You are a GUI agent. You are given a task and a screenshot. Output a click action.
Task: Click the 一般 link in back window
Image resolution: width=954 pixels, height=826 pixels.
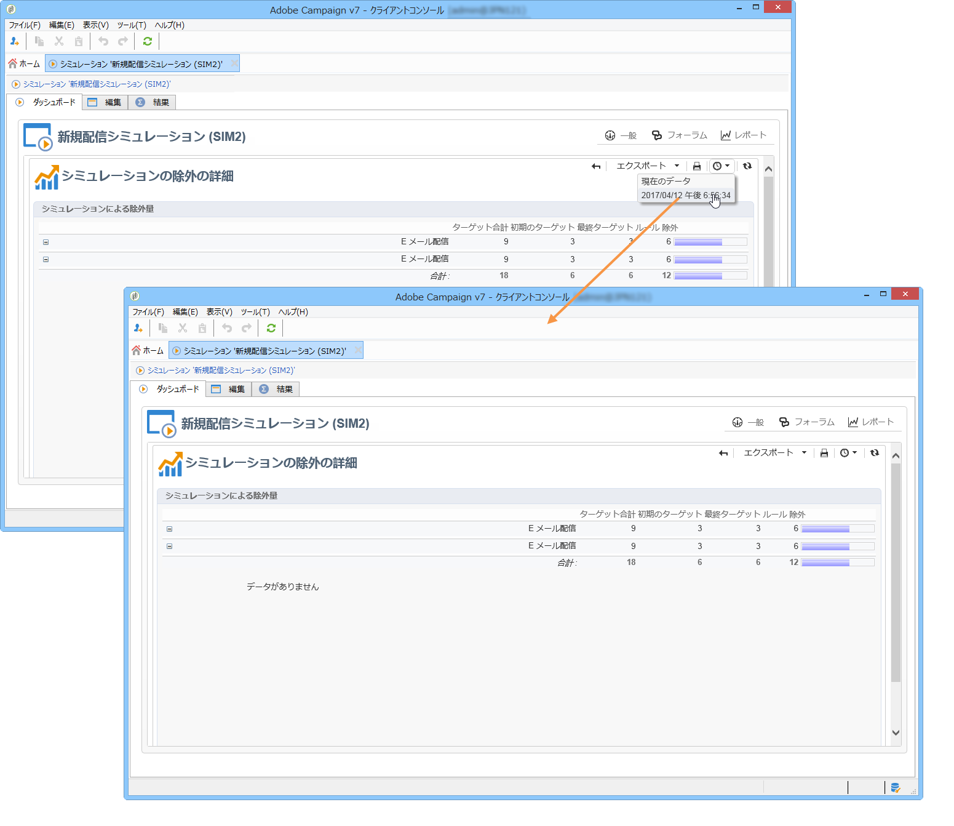tap(621, 135)
